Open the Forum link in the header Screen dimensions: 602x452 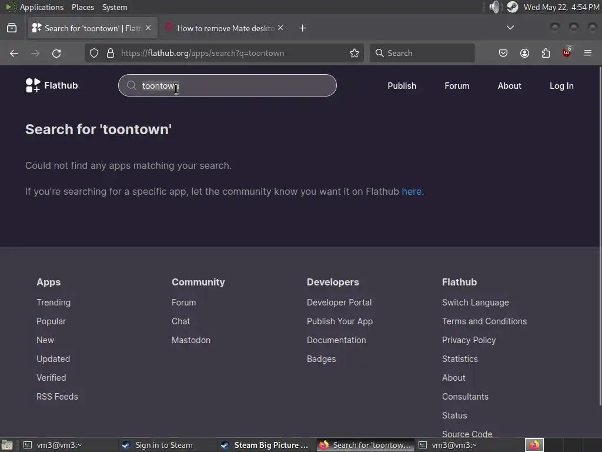[x=457, y=86]
